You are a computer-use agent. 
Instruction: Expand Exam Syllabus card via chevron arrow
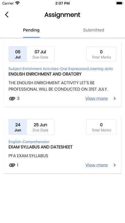click(x=115, y=165)
